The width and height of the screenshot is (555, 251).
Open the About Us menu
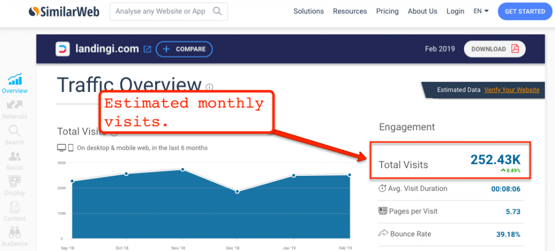(x=422, y=11)
